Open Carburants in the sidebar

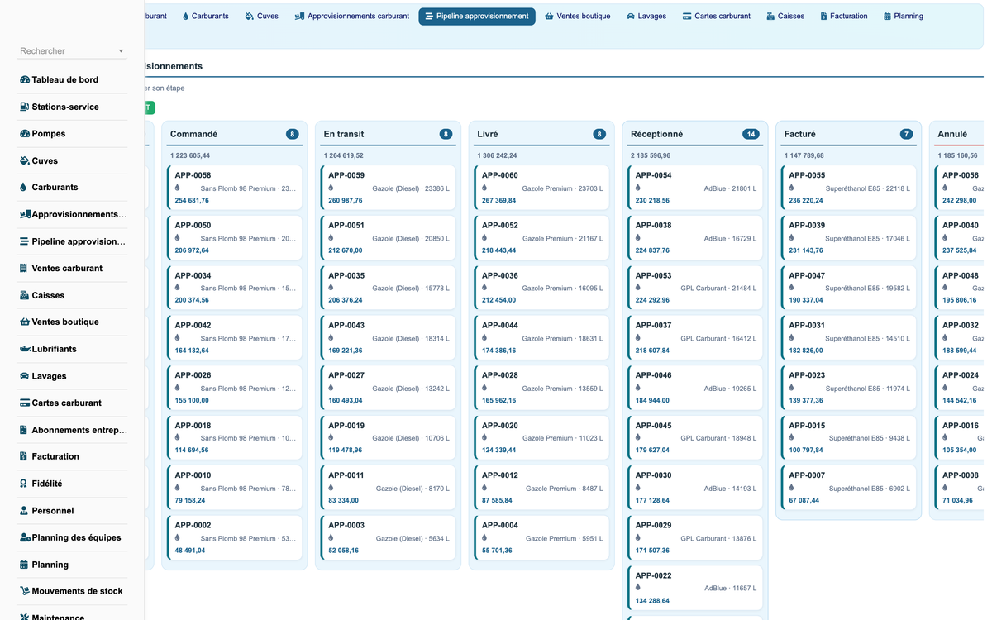[73, 188]
